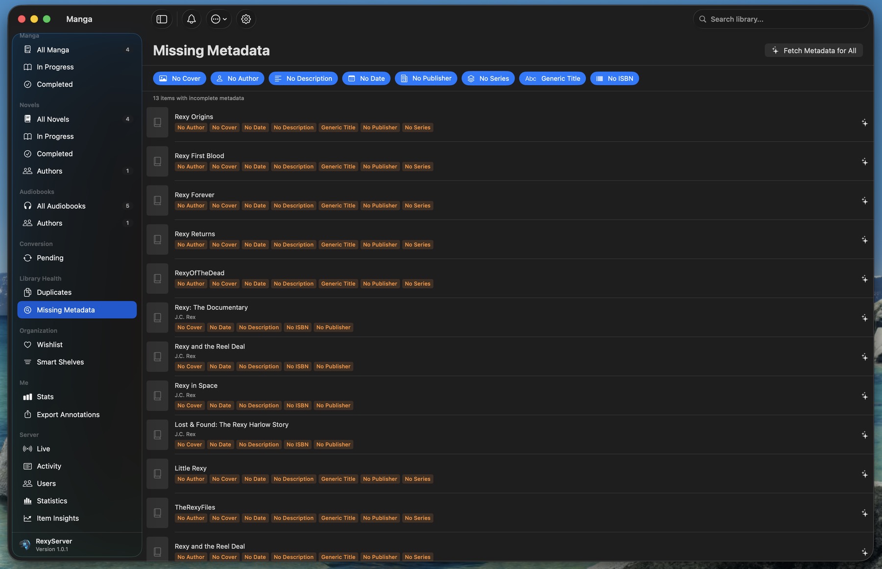Click the 13 items incomplete metadata count
The image size is (882, 569).
tap(198, 99)
